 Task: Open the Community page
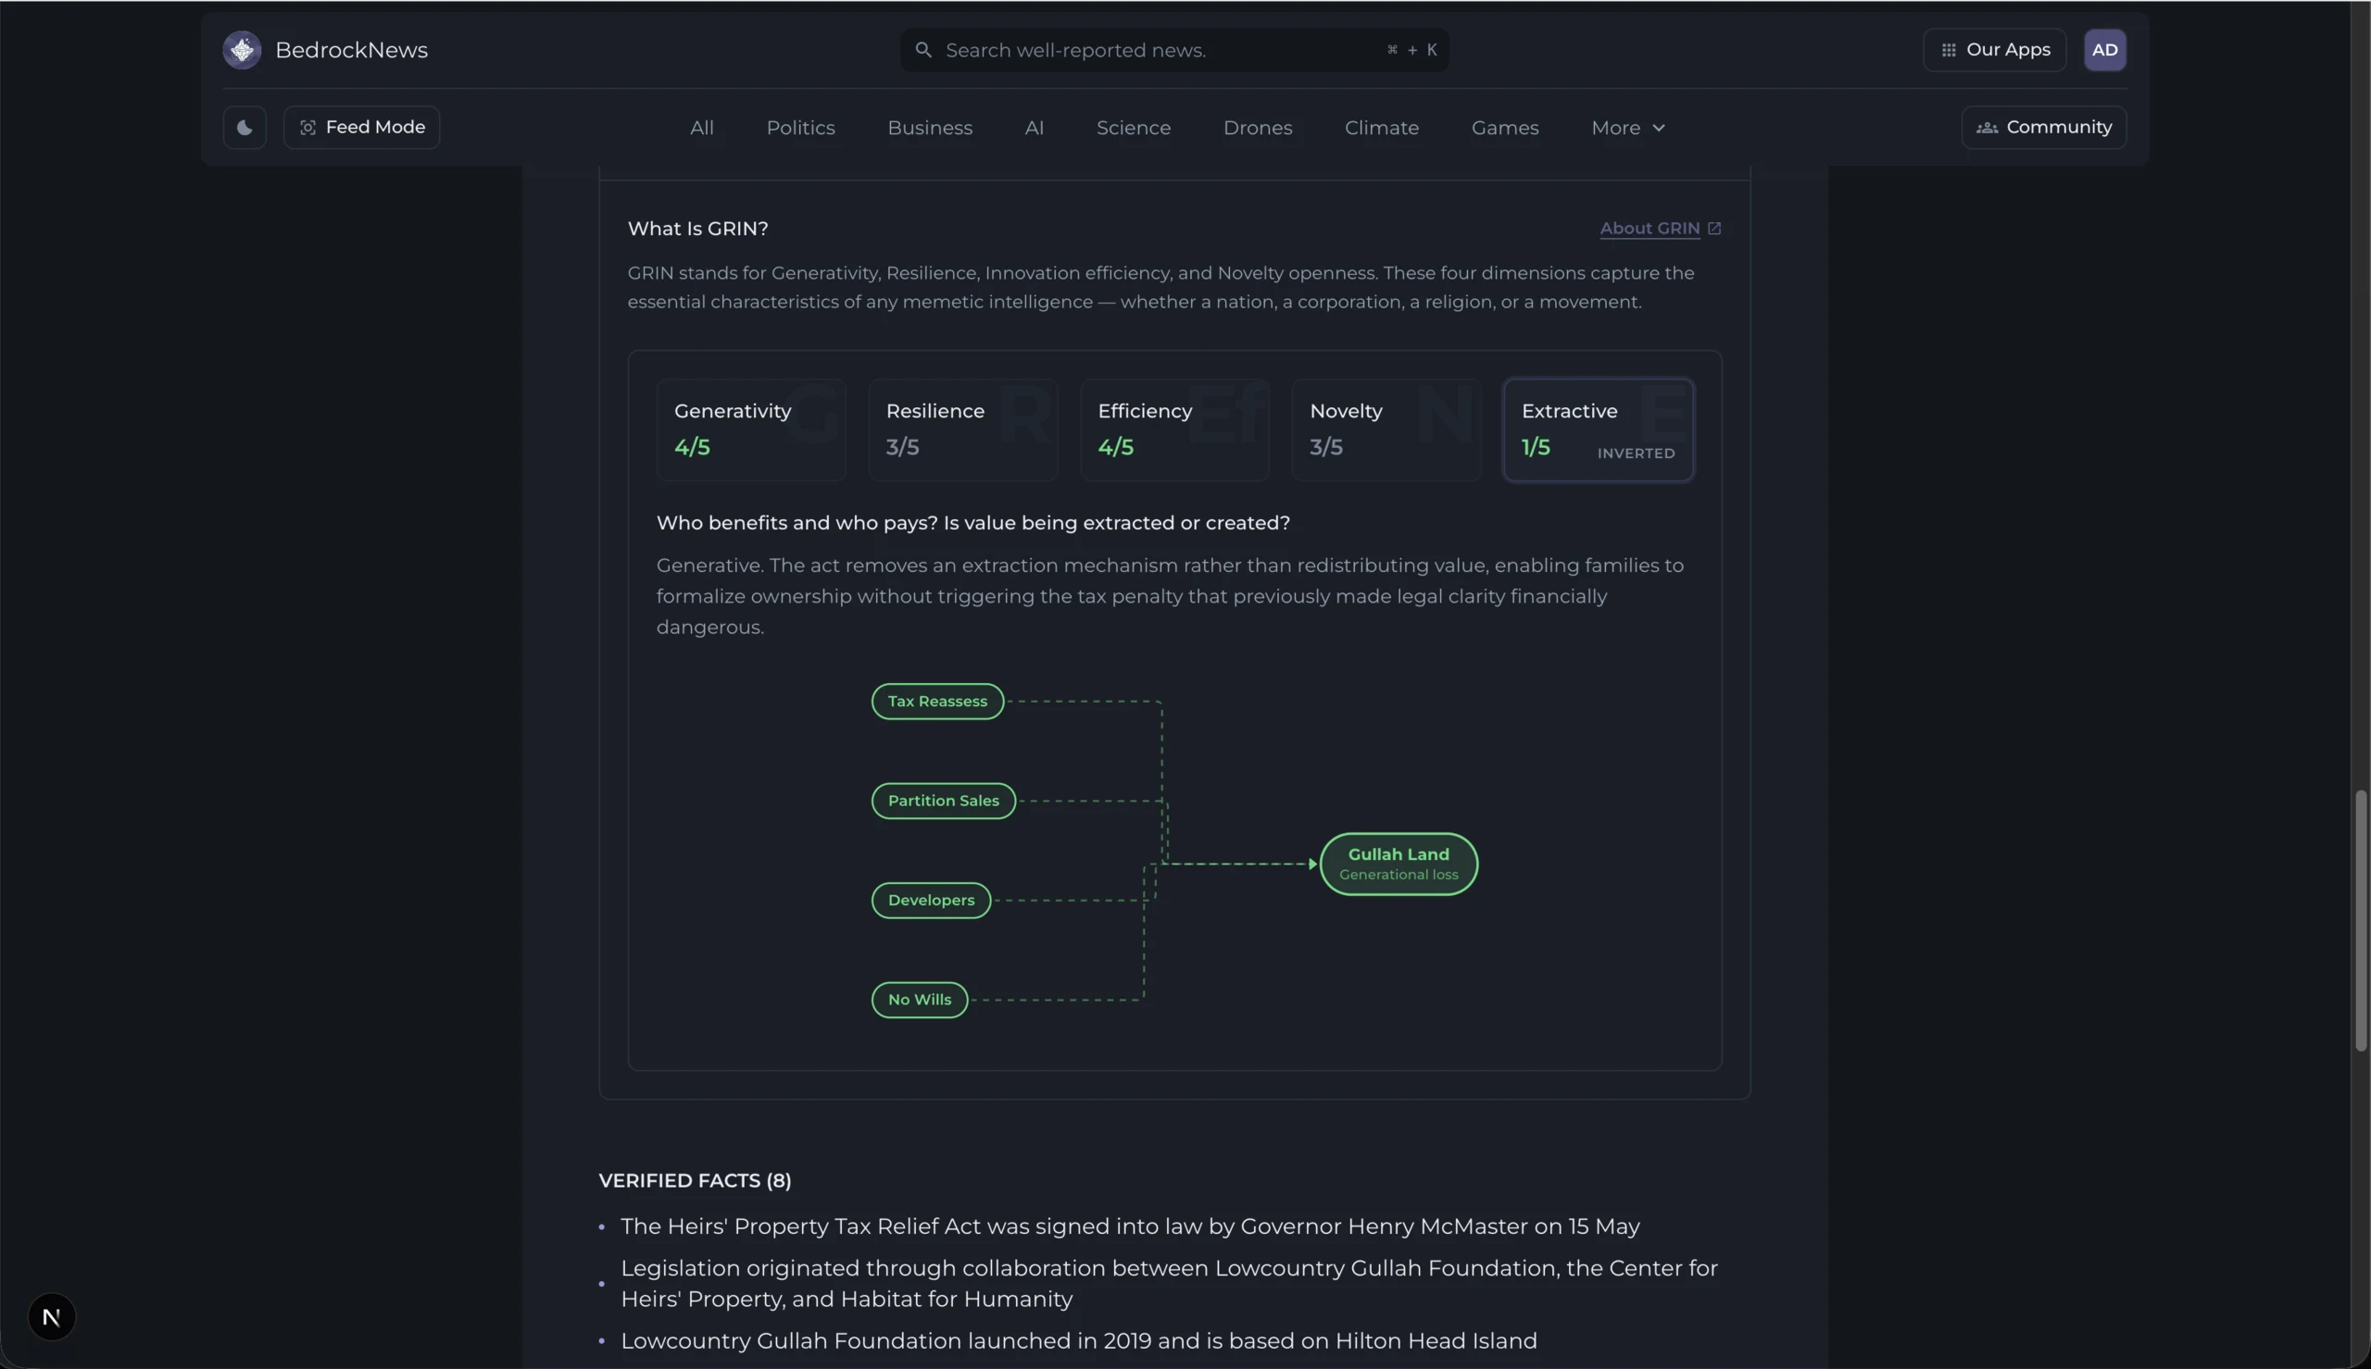point(2044,127)
